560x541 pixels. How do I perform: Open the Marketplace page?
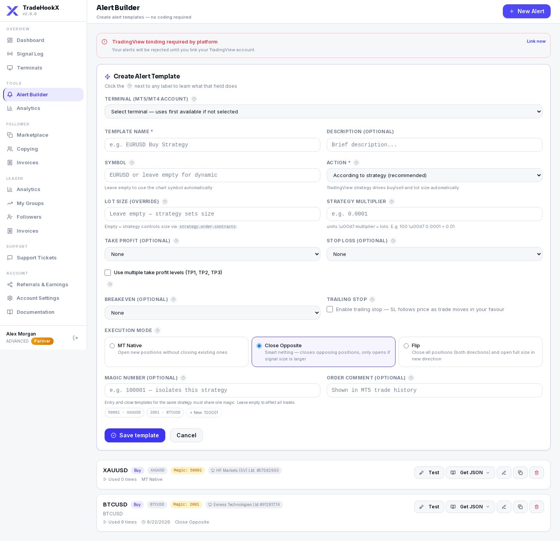click(x=43, y=135)
